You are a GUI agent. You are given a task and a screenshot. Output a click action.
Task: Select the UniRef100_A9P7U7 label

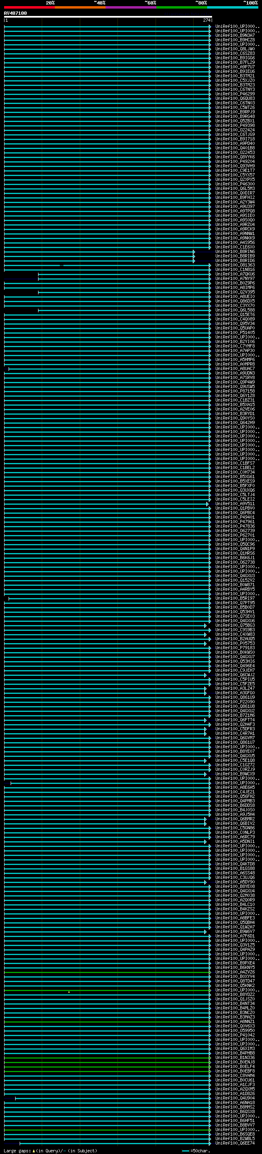[x=235, y=67]
